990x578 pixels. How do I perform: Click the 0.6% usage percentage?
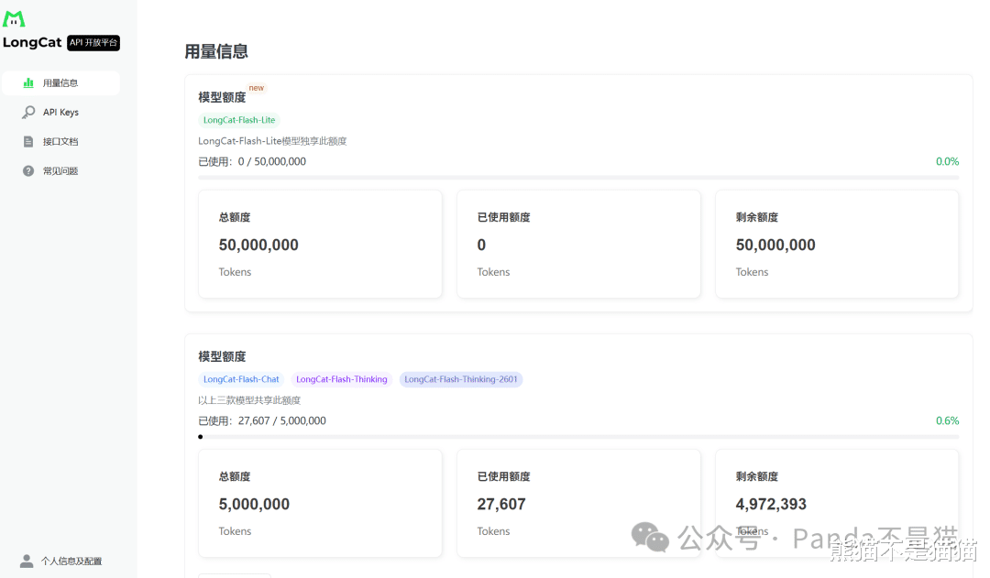pyautogui.click(x=947, y=420)
